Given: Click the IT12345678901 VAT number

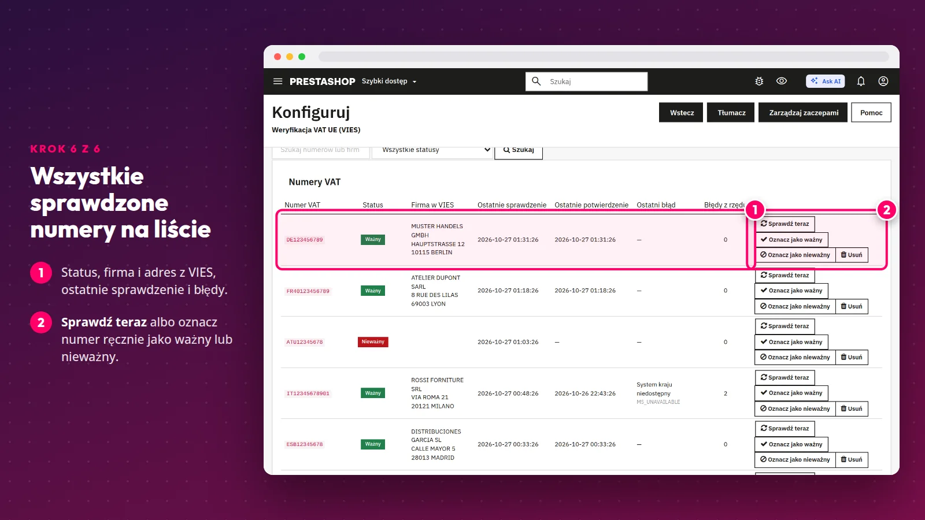Looking at the screenshot, I should 308,393.
